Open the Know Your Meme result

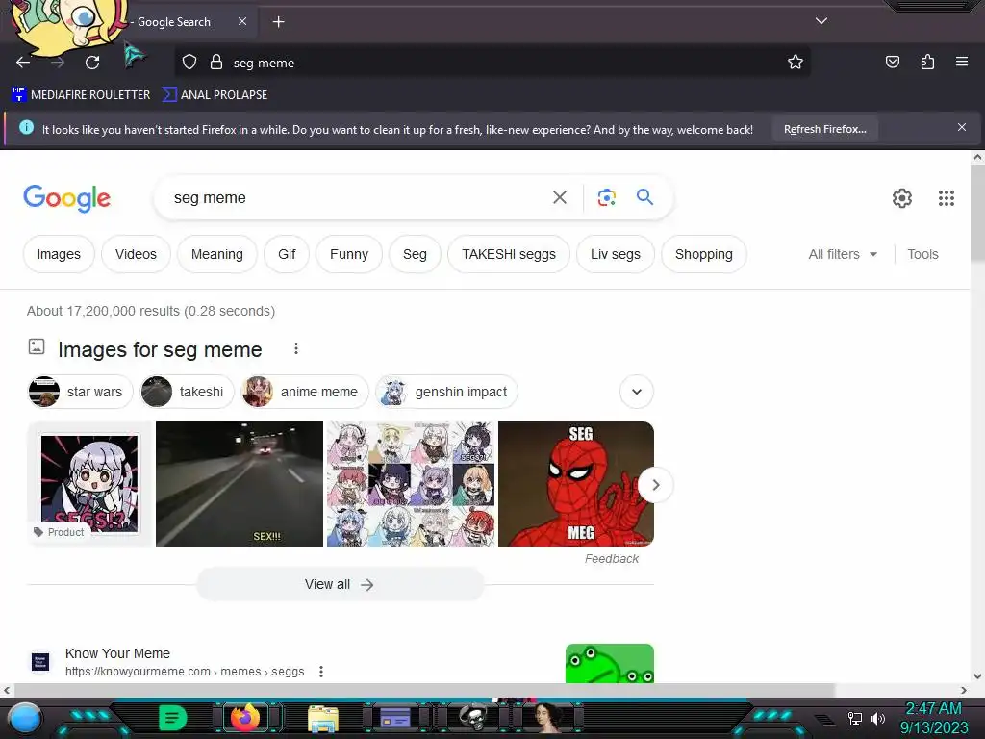(117, 653)
